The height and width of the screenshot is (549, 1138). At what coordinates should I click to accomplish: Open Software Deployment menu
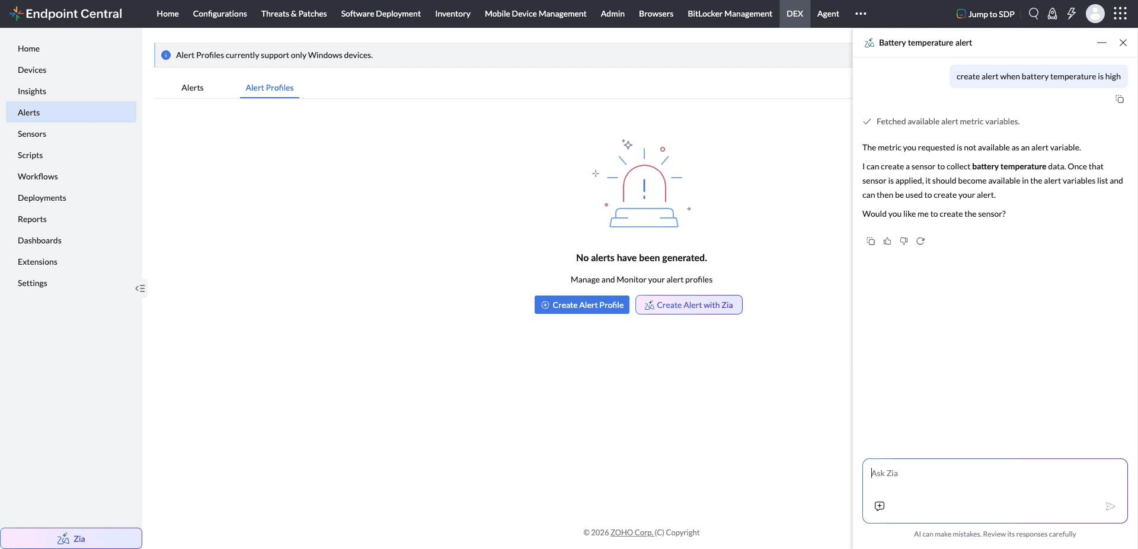381,14
